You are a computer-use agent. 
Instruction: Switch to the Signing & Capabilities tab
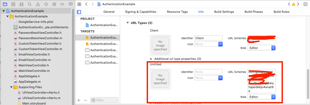[141, 12]
